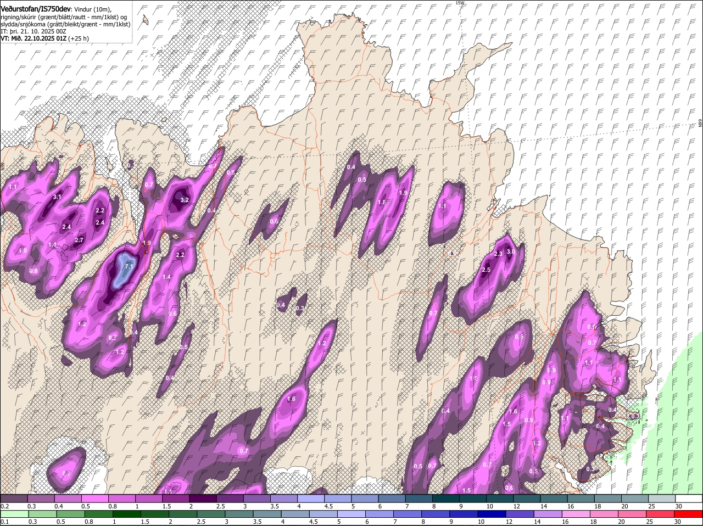This screenshot has height=526, width=703.
Task: Click the 2.7 precipitation value label
Action: pyautogui.click(x=79, y=240)
